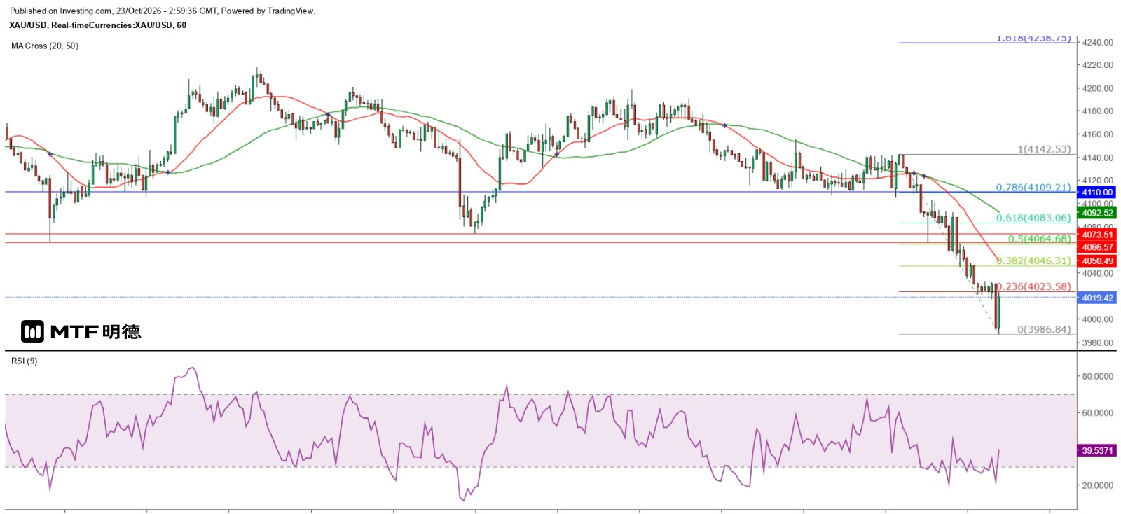Click the 4019.42 current price tag
Viewport: 1121px width, 514px height.
(x=1097, y=298)
